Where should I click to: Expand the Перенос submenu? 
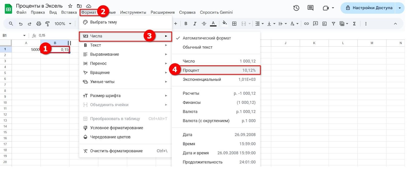pos(125,63)
